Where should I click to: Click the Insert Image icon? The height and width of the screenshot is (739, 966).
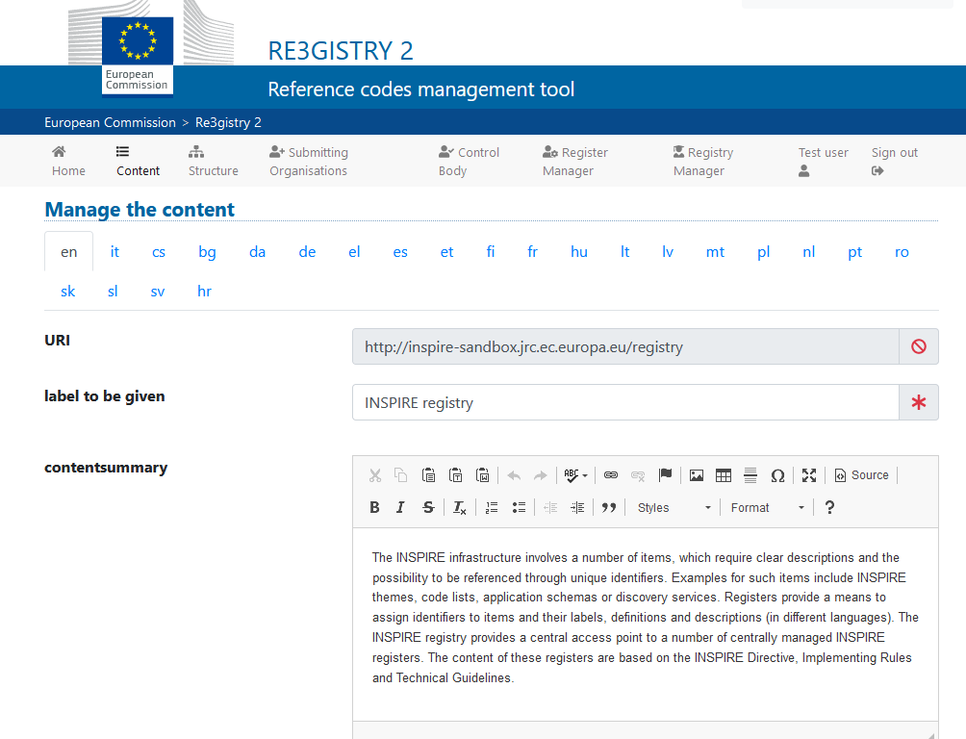[x=697, y=475]
